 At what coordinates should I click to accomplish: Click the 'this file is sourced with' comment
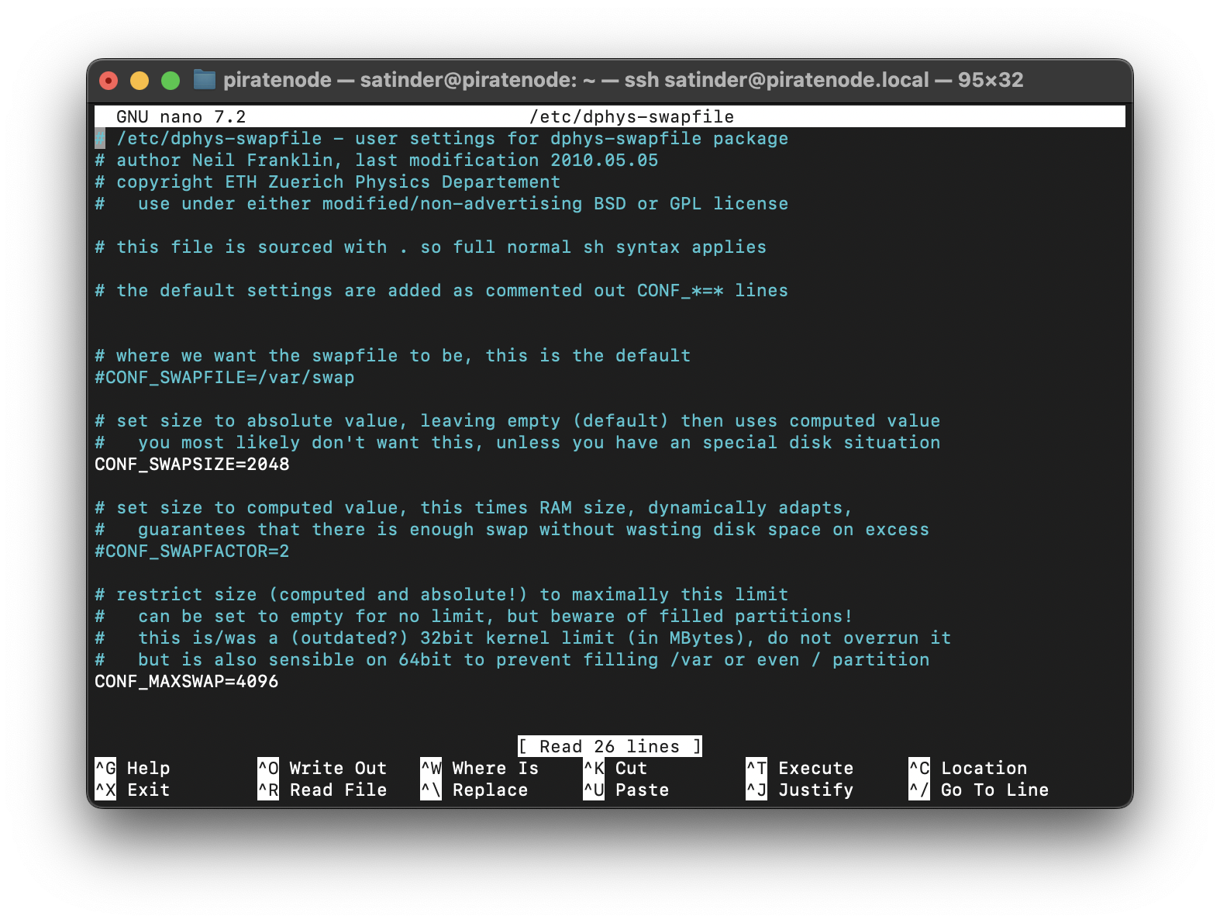[x=431, y=247]
